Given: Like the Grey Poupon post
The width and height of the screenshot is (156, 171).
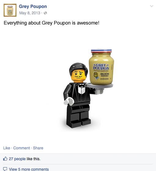Looking at the screenshot, I should (x=6, y=148).
